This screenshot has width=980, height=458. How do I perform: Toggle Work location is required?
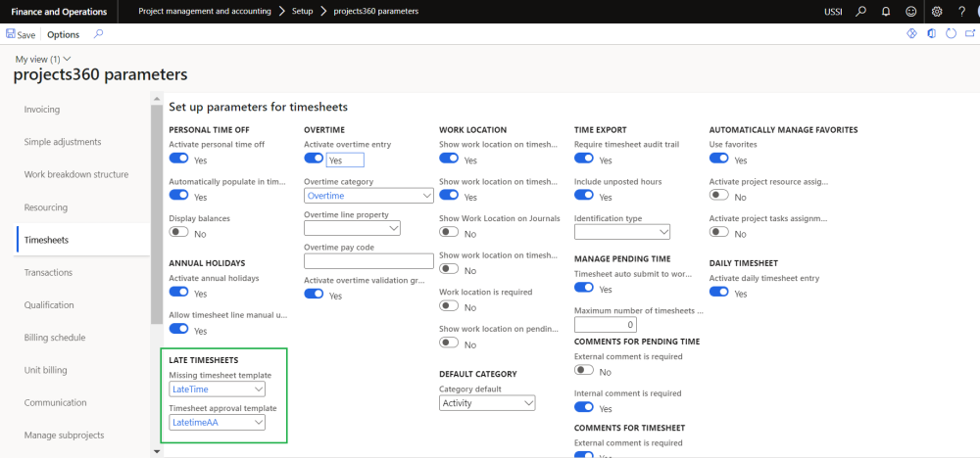450,306
